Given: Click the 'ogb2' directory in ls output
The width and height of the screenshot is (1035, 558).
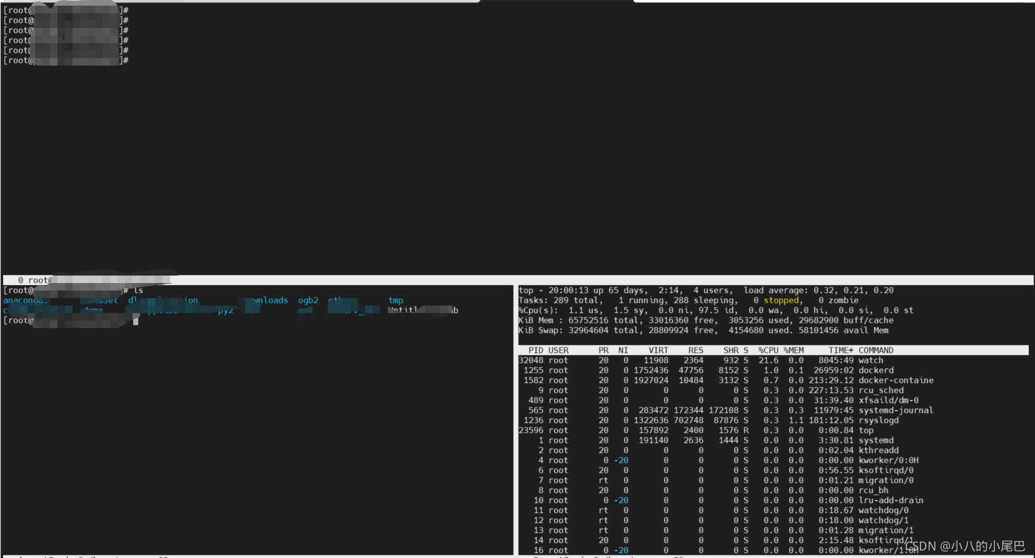Looking at the screenshot, I should tap(308, 301).
